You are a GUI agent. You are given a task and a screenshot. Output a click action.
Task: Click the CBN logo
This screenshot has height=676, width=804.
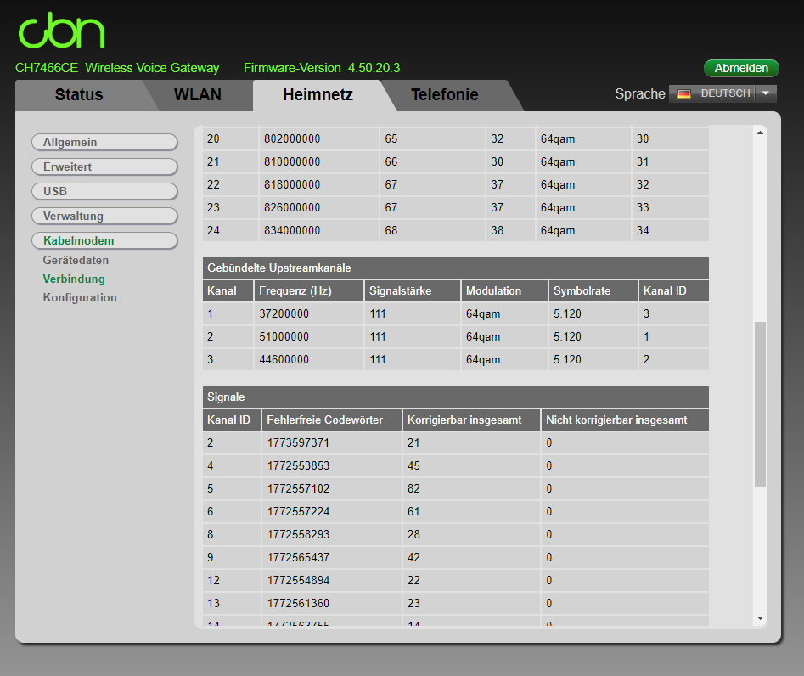tap(61, 31)
